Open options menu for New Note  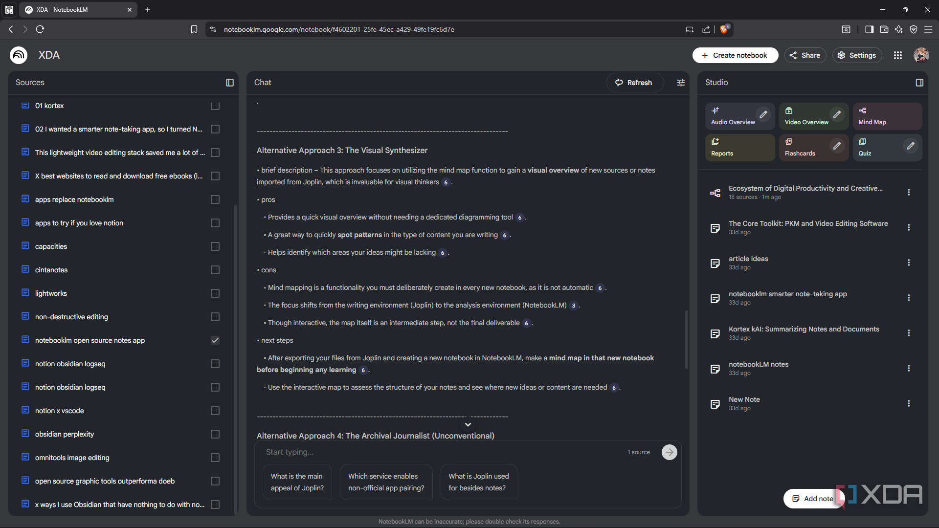pos(909,403)
